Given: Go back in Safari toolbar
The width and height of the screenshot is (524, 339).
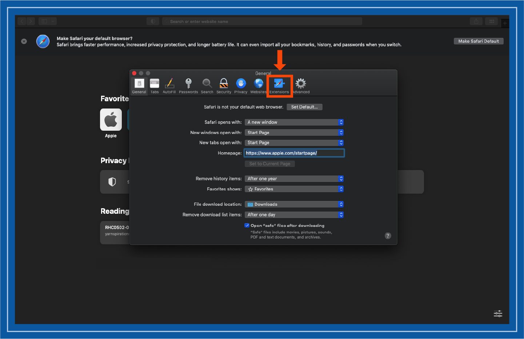Looking at the screenshot, I should (22, 21).
